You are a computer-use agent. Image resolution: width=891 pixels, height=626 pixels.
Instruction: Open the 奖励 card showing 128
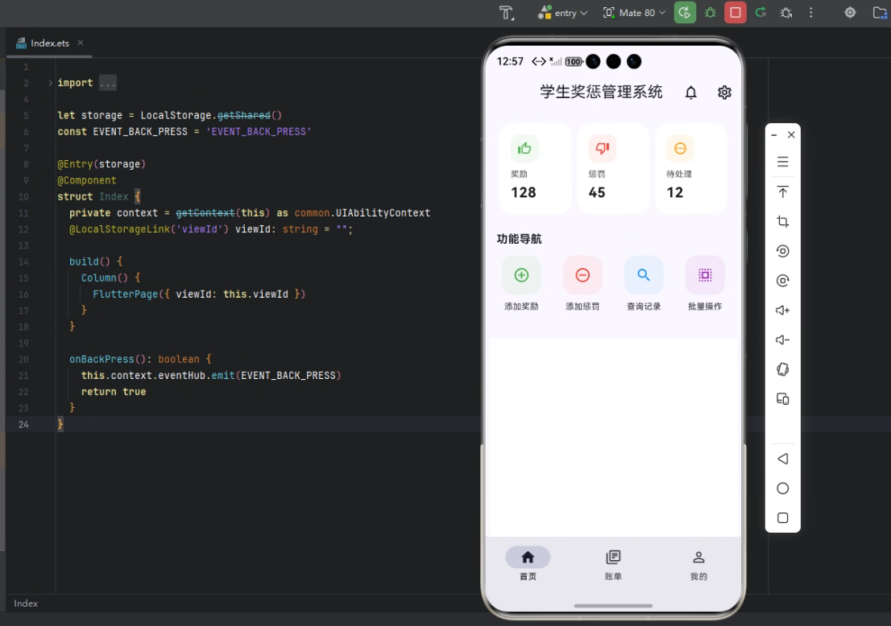(x=535, y=168)
